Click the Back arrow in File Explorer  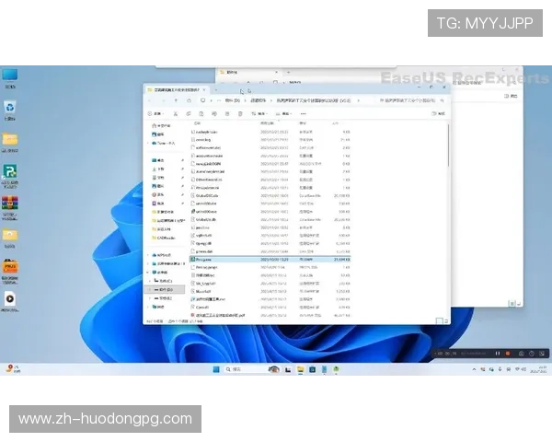click(152, 99)
